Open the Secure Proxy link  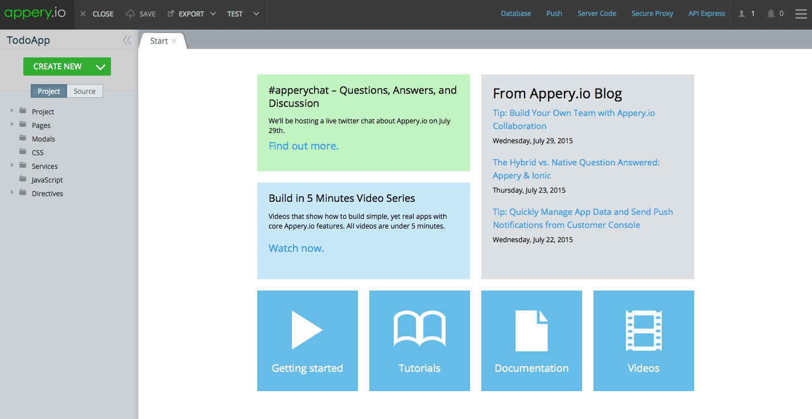(652, 14)
